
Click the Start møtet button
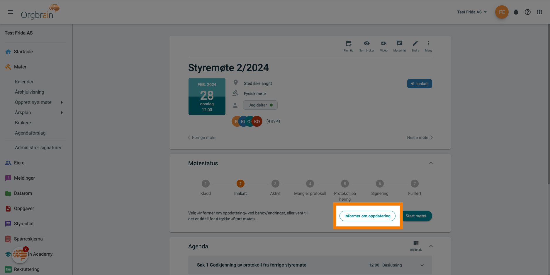[416, 216]
